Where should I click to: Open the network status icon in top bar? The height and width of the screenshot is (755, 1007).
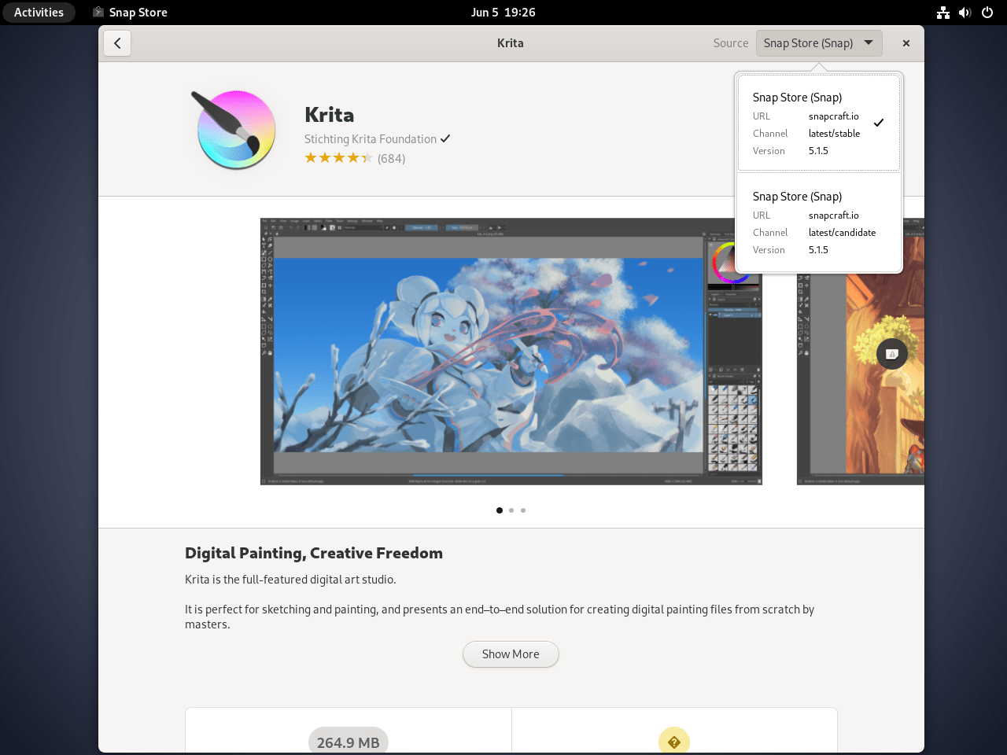point(943,13)
